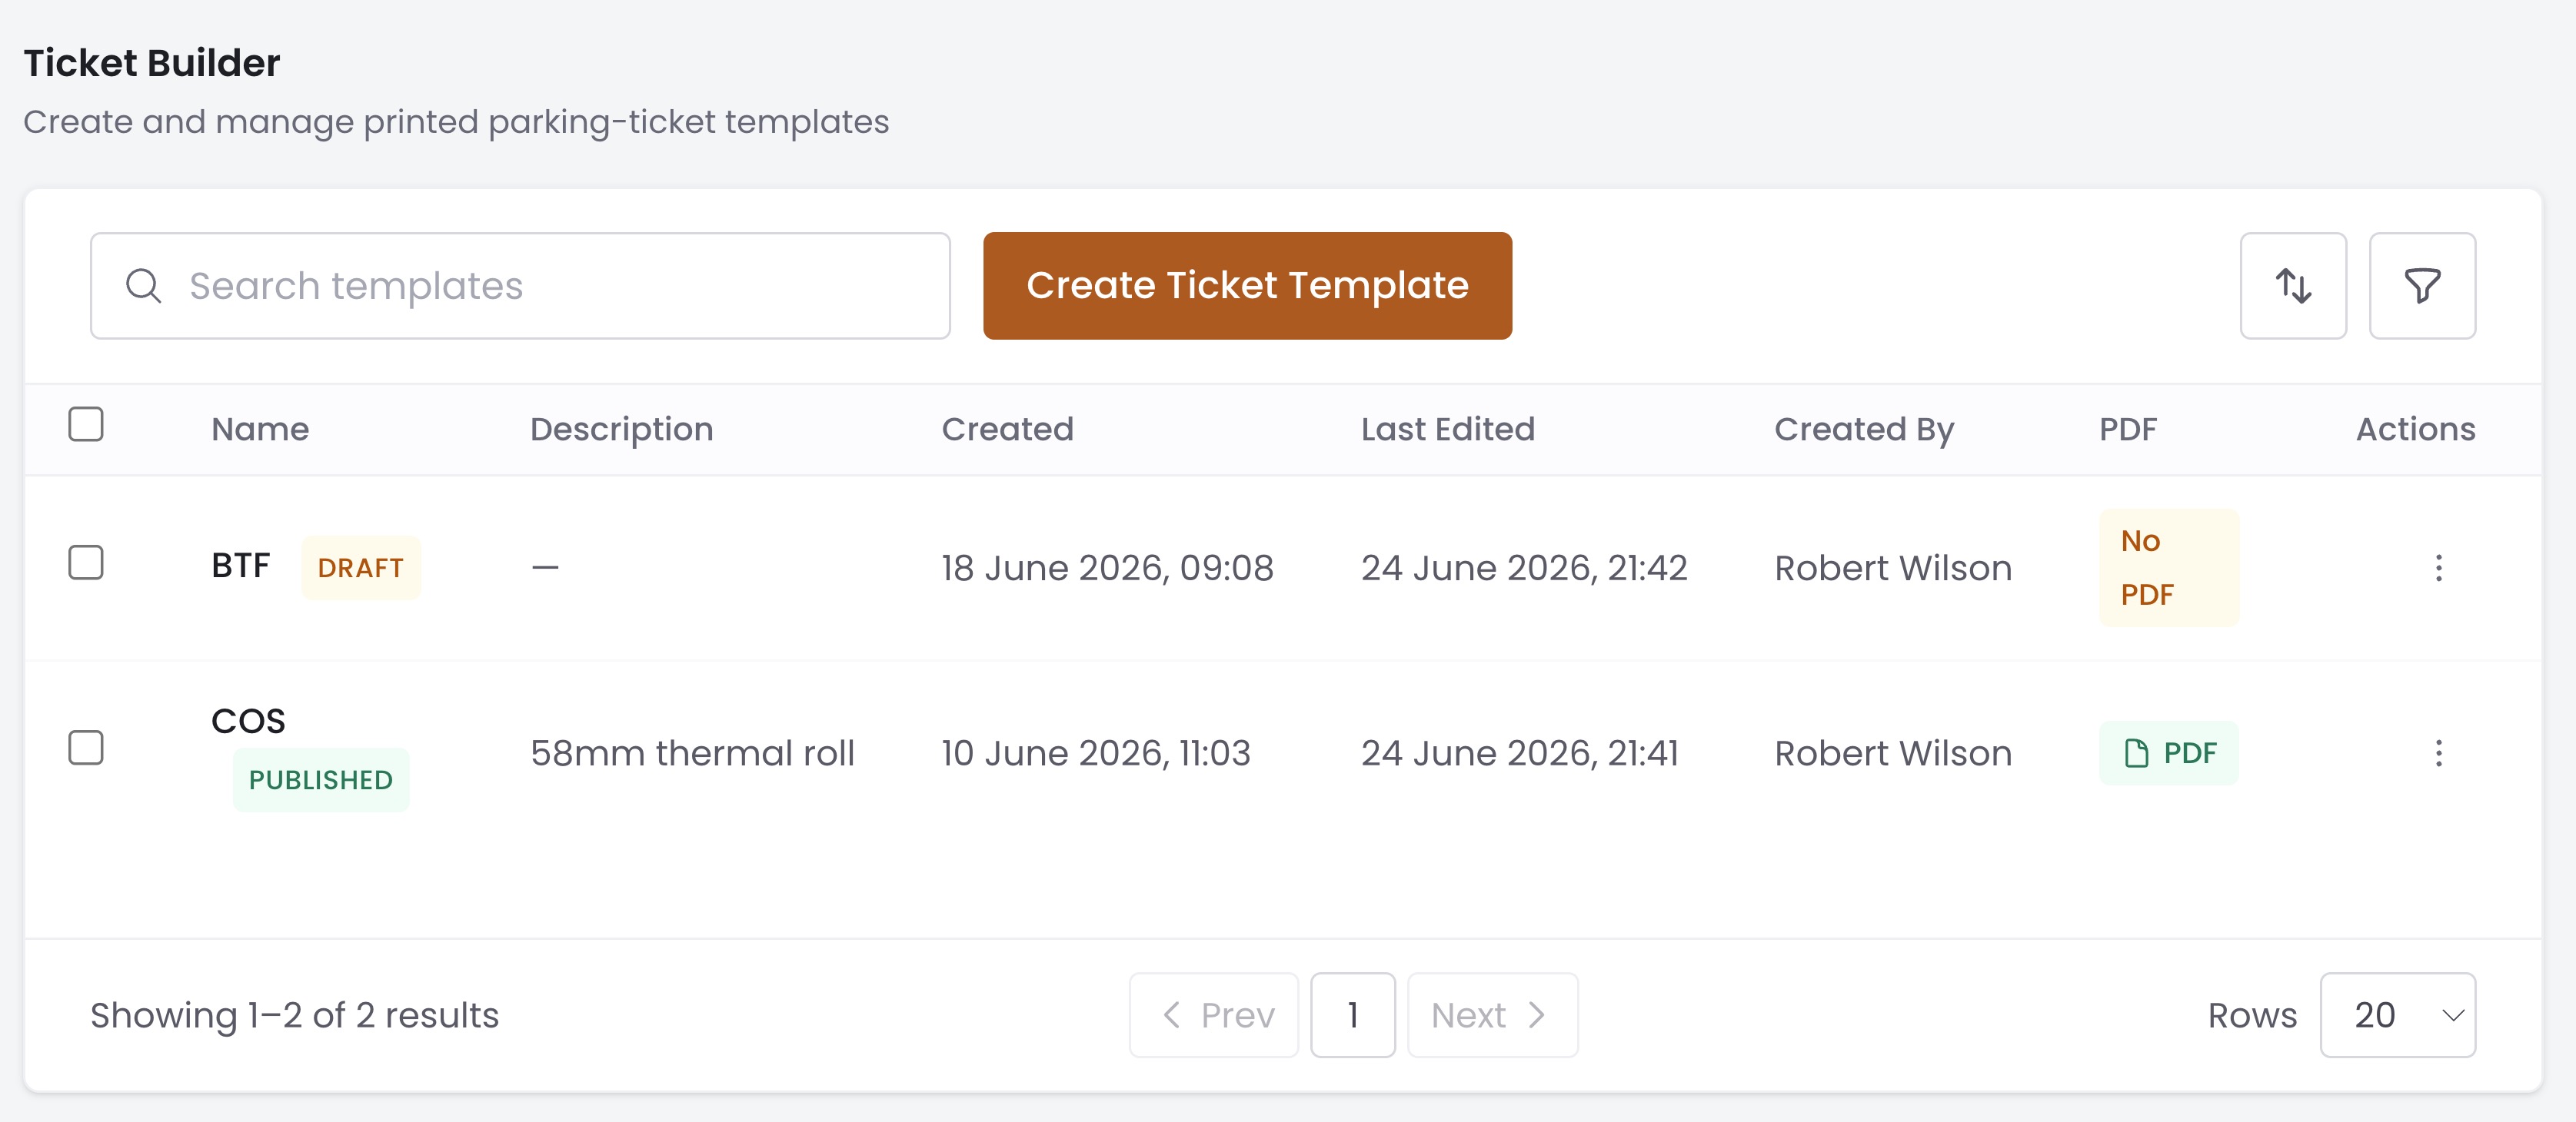The height and width of the screenshot is (1122, 2576).
Task: Click last edited '24 June 2026, 21:41'
Action: (1519, 752)
